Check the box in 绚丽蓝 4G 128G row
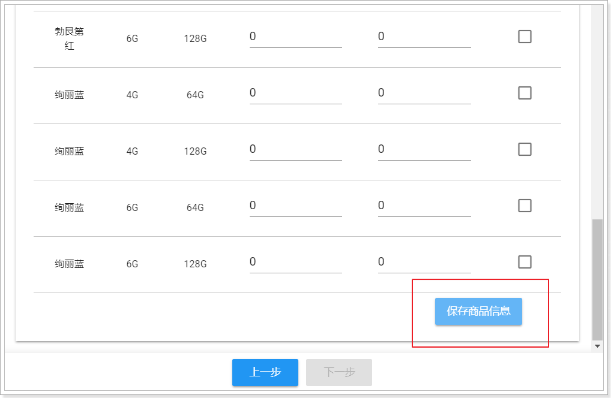The image size is (611, 398). 525,150
